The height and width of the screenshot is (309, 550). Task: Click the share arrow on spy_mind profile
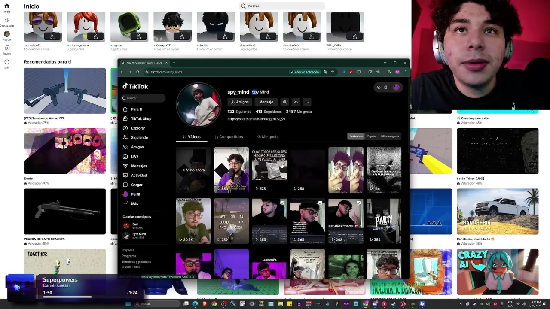(x=296, y=102)
